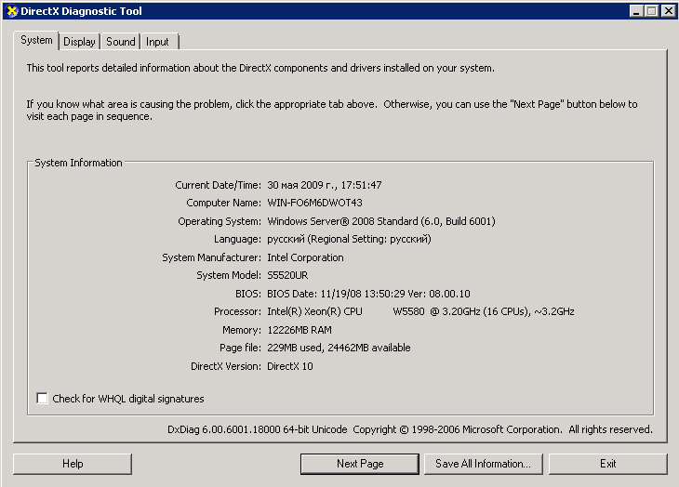Click system model value S5520UR
Screen dimensions: 679x487
tap(287, 275)
